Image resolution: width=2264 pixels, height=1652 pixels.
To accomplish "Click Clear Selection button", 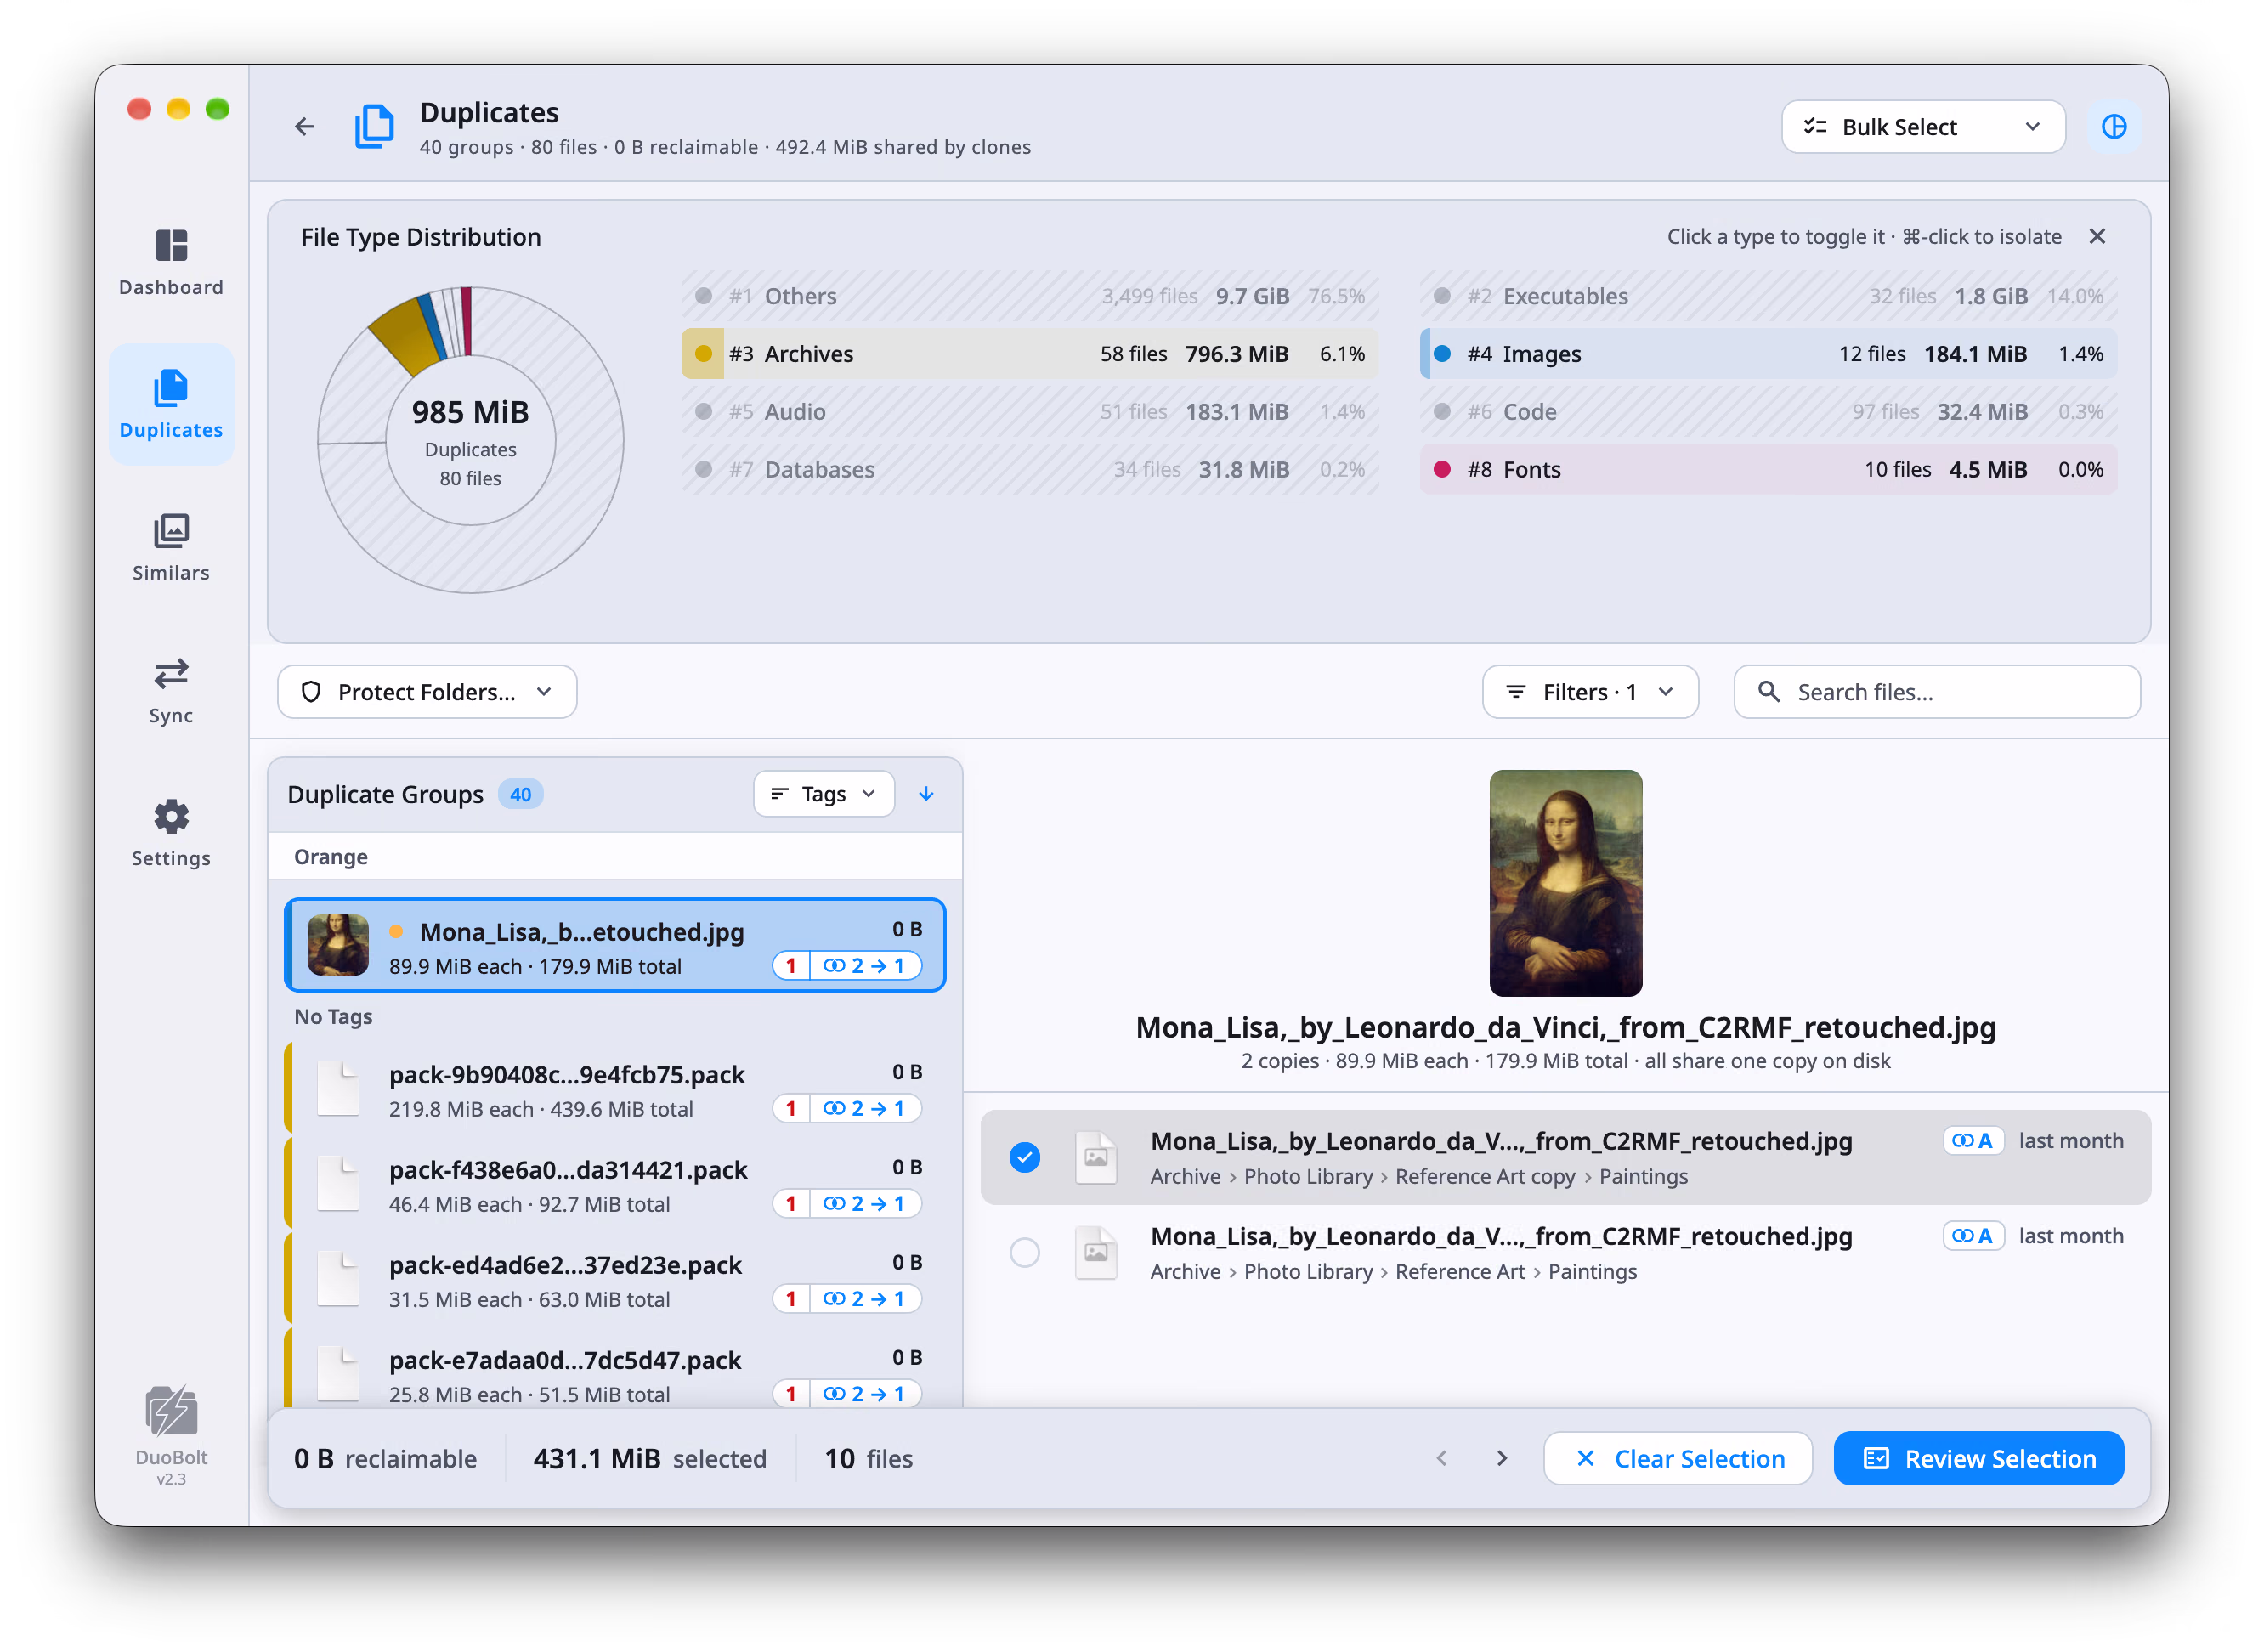I will tap(1677, 1458).
